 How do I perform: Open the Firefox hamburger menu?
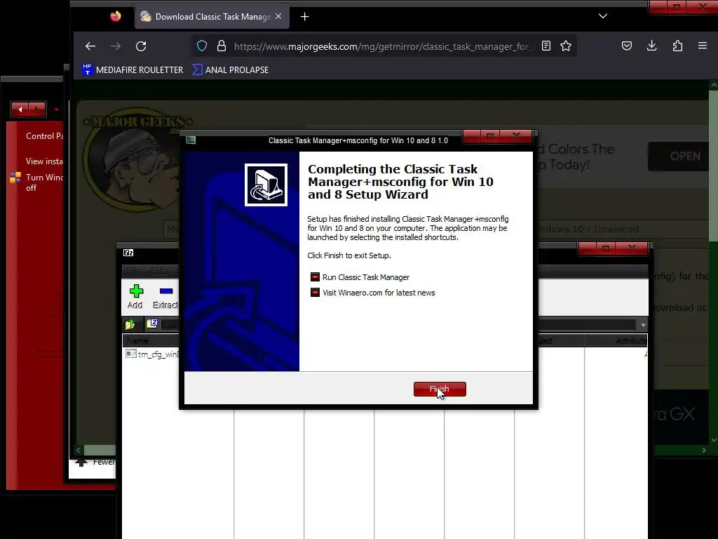pos(703,46)
